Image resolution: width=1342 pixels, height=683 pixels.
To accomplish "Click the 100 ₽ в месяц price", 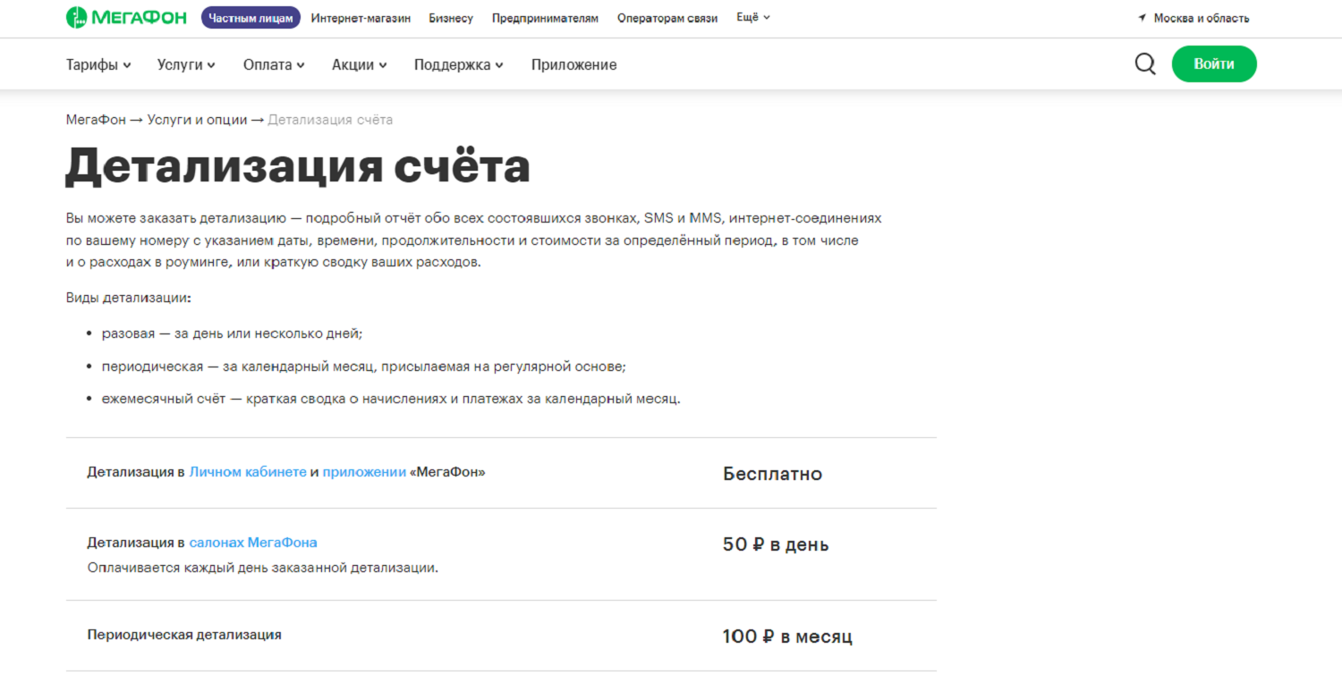I will 787,637.
